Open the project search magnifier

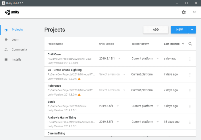point(190,44)
